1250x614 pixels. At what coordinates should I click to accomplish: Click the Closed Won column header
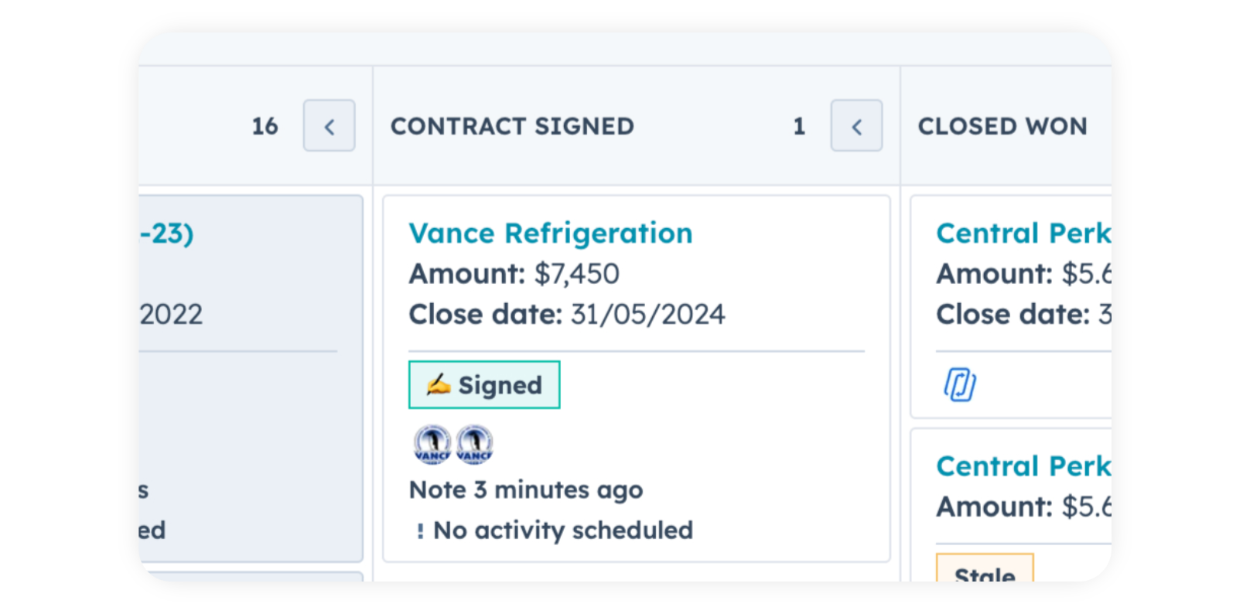coord(1002,126)
